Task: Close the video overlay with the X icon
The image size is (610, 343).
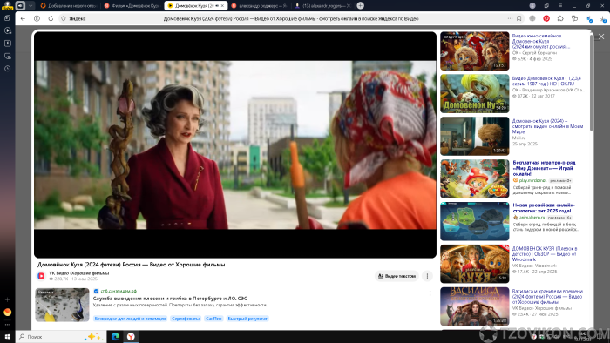Action: (601, 37)
